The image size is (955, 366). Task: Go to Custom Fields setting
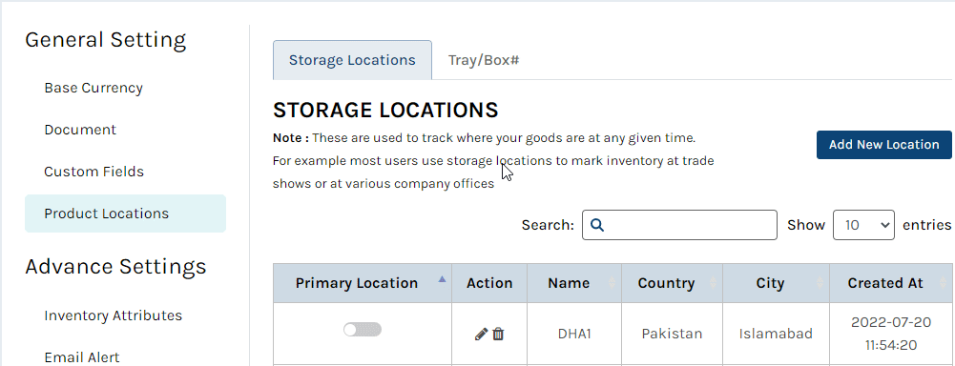[93, 172]
